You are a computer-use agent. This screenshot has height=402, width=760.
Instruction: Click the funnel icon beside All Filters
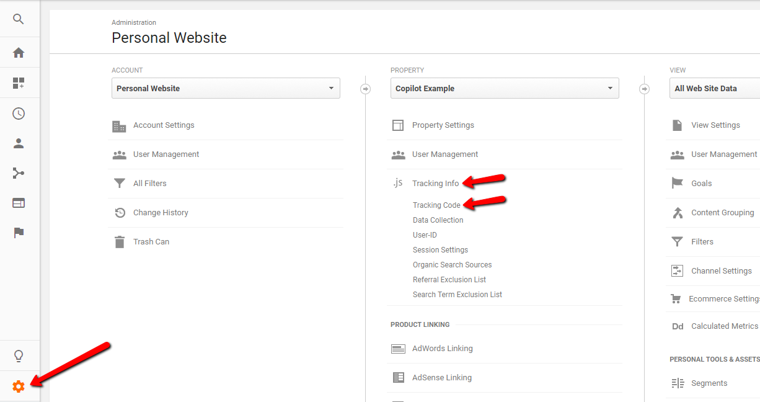120,184
